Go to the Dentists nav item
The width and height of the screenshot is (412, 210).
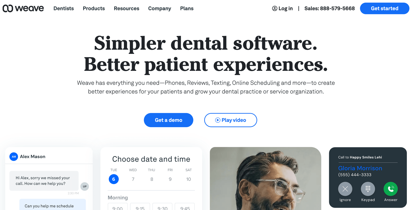[x=64, y=8]
